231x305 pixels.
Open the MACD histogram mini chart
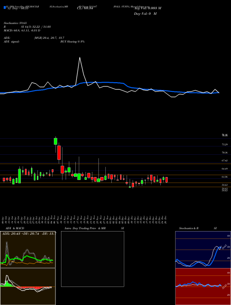(x=28, y=287)
